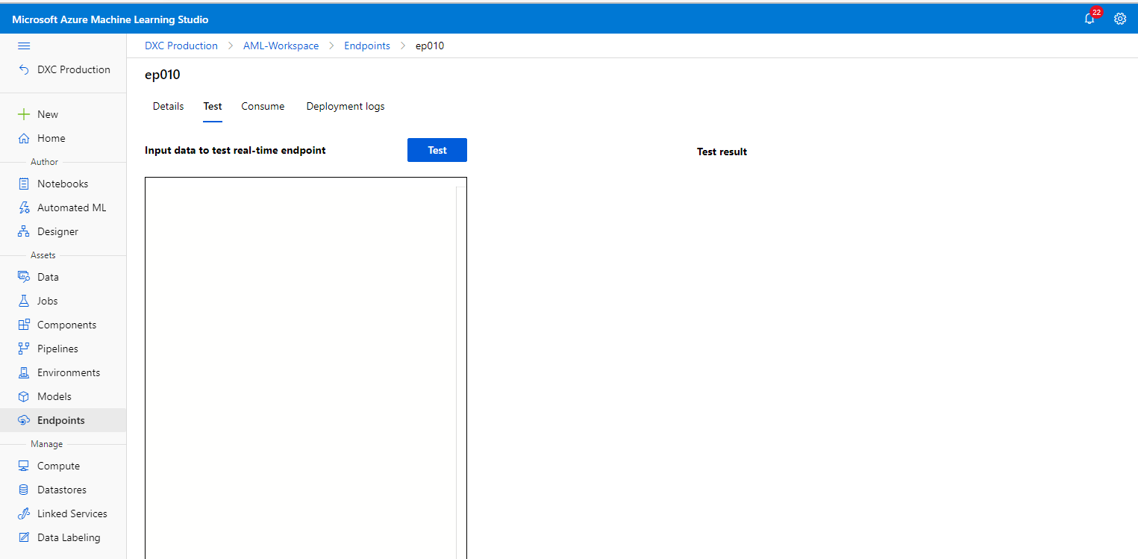This screenshot has height=559, width=1138.
Task: Select Linked Services menu entry
Action: pyautogui.click(x=72, y=513)
